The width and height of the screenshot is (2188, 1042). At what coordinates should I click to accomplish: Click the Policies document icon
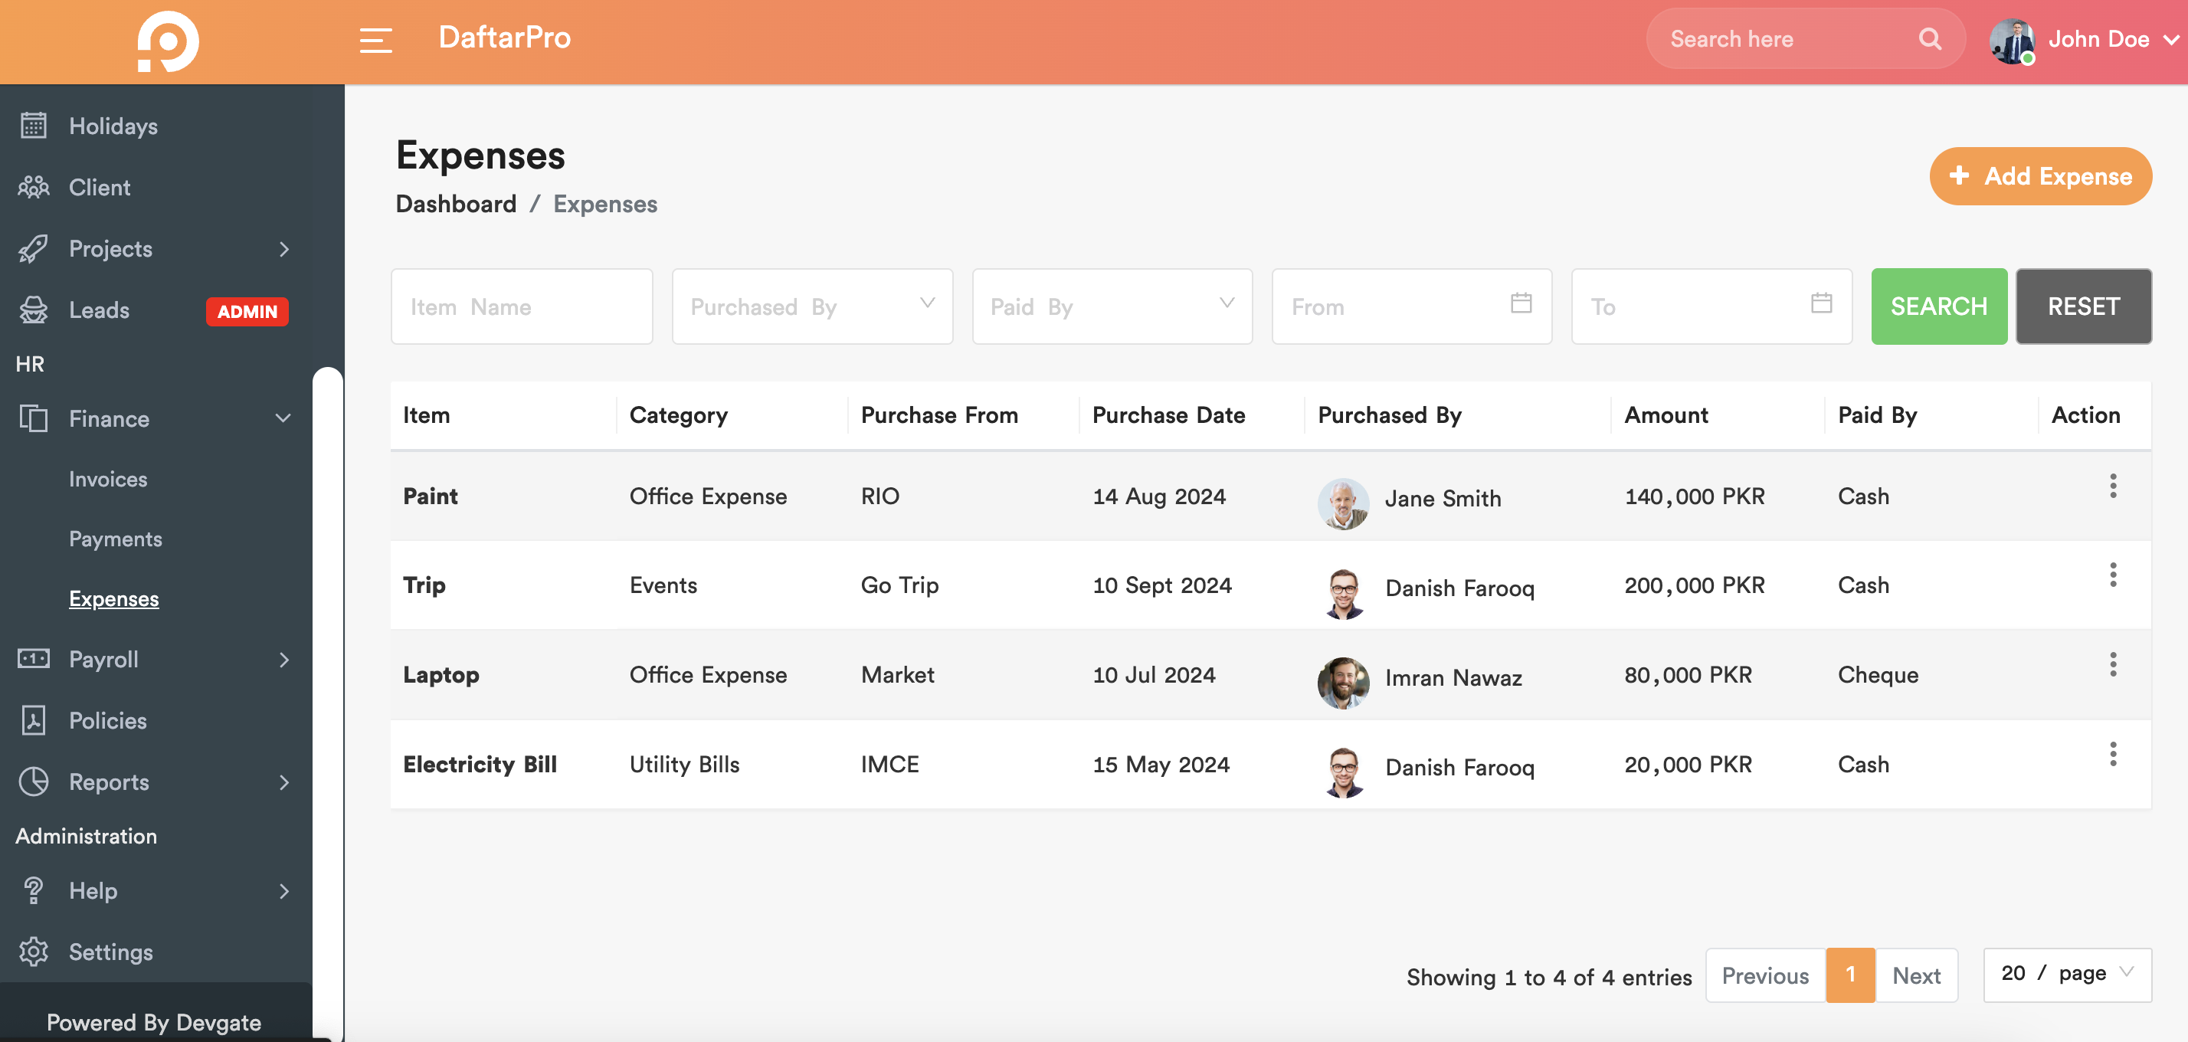pos(33,720)
